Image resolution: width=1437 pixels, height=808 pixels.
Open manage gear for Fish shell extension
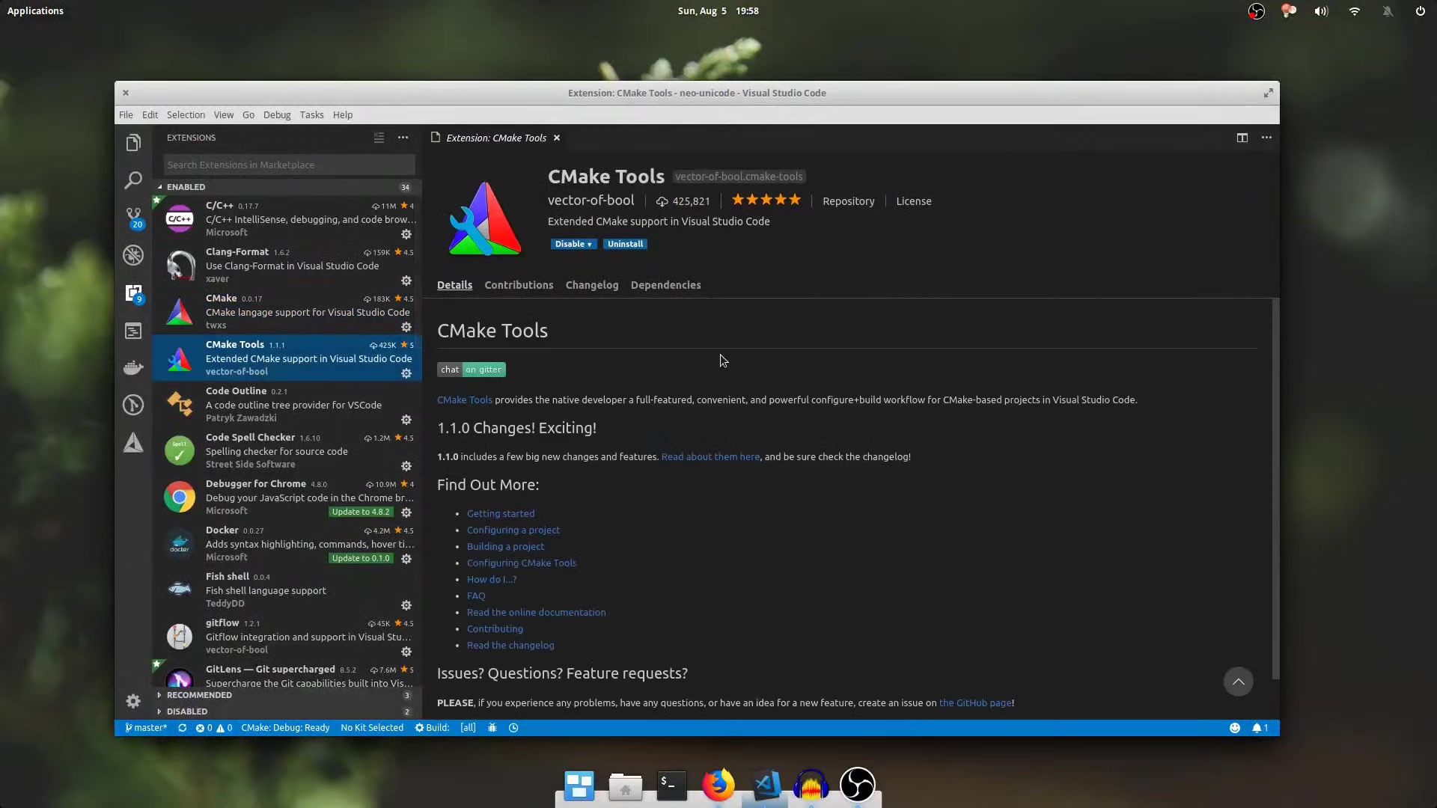(406, 605)
